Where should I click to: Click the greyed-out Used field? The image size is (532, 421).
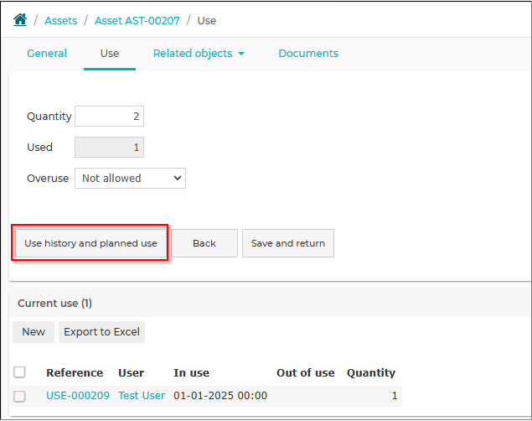[x=109, y=147]
